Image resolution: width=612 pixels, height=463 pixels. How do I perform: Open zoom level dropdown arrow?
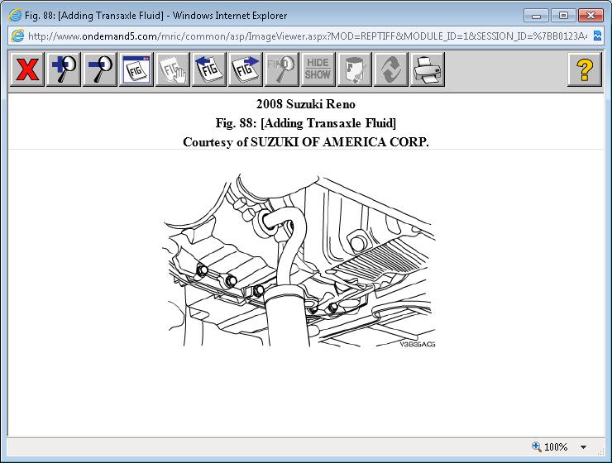[584, 447]
